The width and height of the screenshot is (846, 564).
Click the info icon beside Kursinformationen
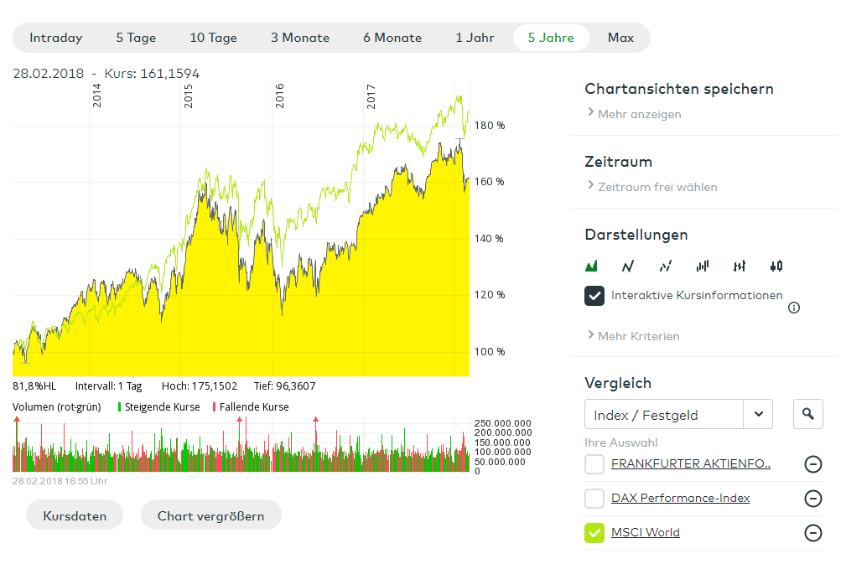click(x=794, y=308)
